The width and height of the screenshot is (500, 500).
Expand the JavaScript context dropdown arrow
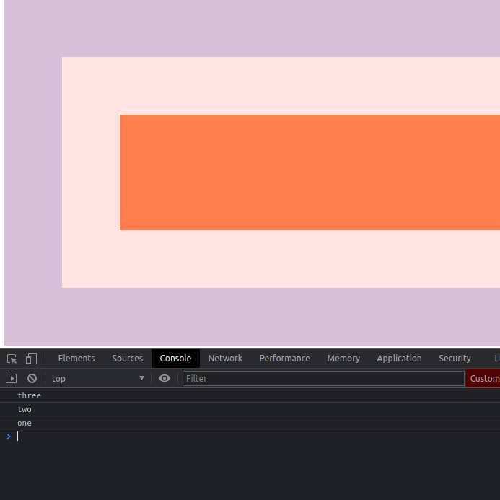(x=141, y=378)
